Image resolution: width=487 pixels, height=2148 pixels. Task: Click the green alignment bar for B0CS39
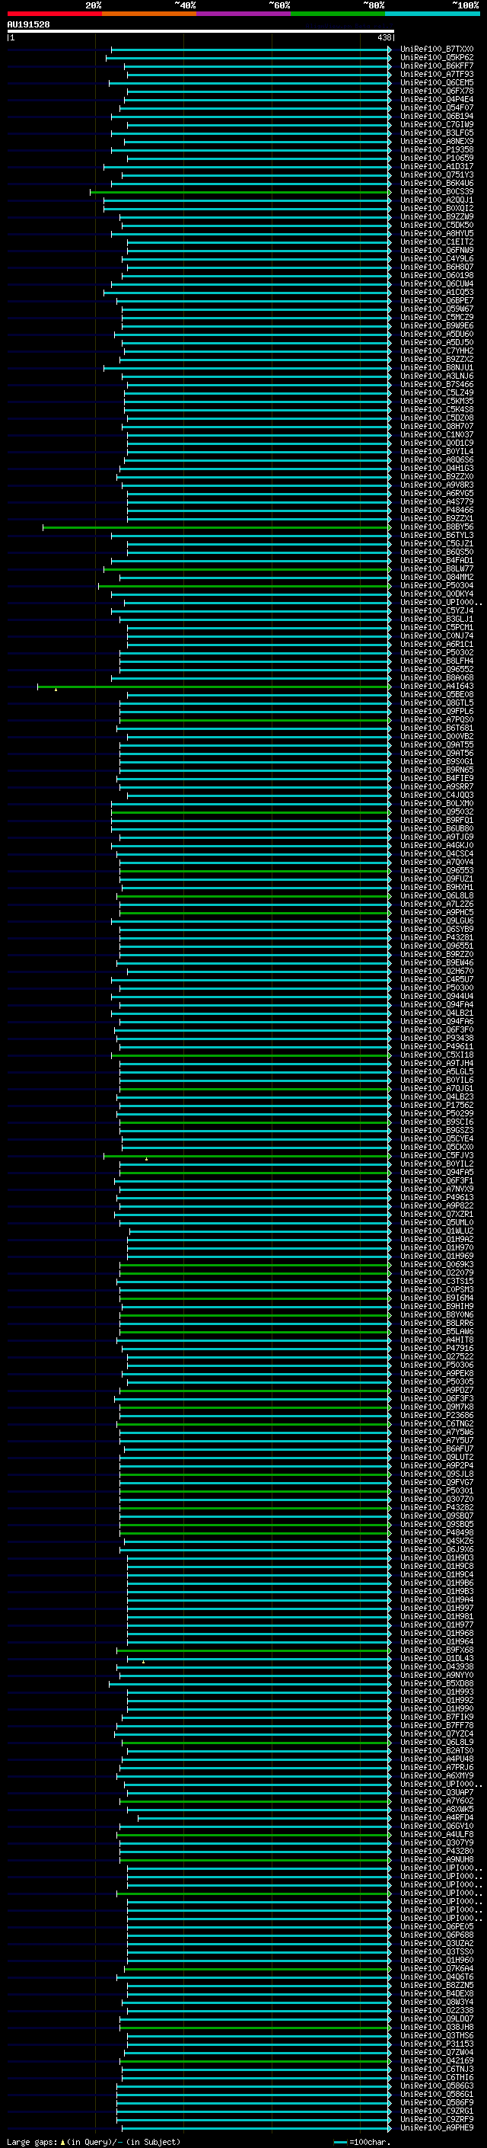coord(240,192)
